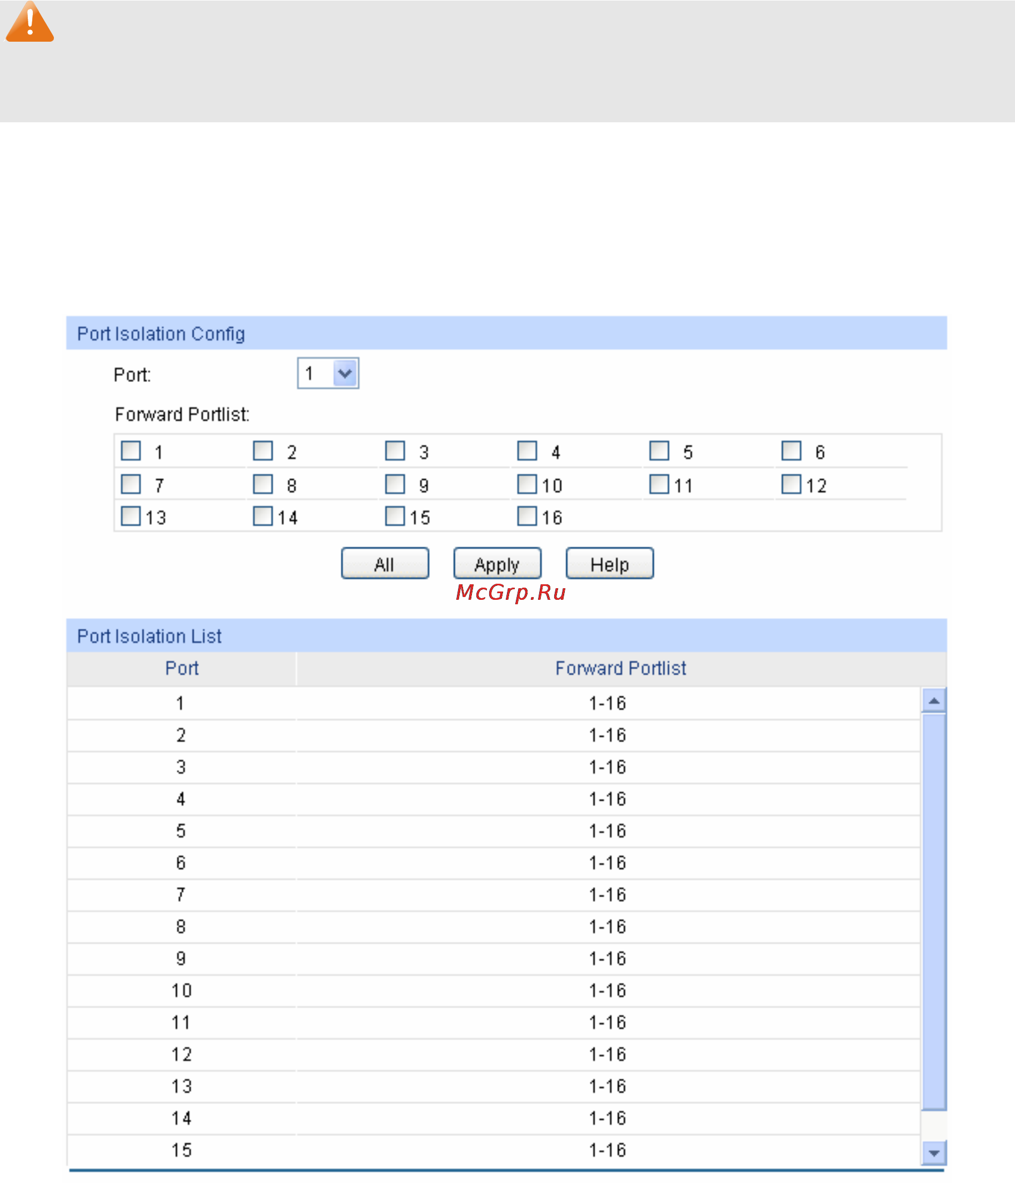Viewport: 1015px width, 1183px height.
Task: Select port 5 row in isolation list
Action: pos(494,831)
